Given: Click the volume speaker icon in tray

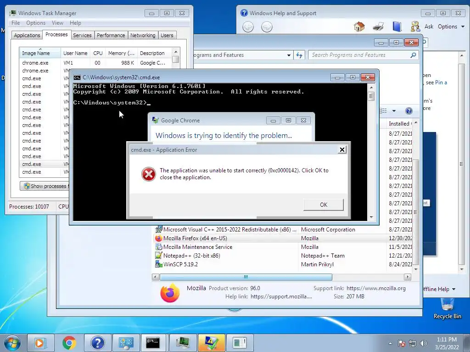Looking at the screenshot, I should (x=424, y=343).
